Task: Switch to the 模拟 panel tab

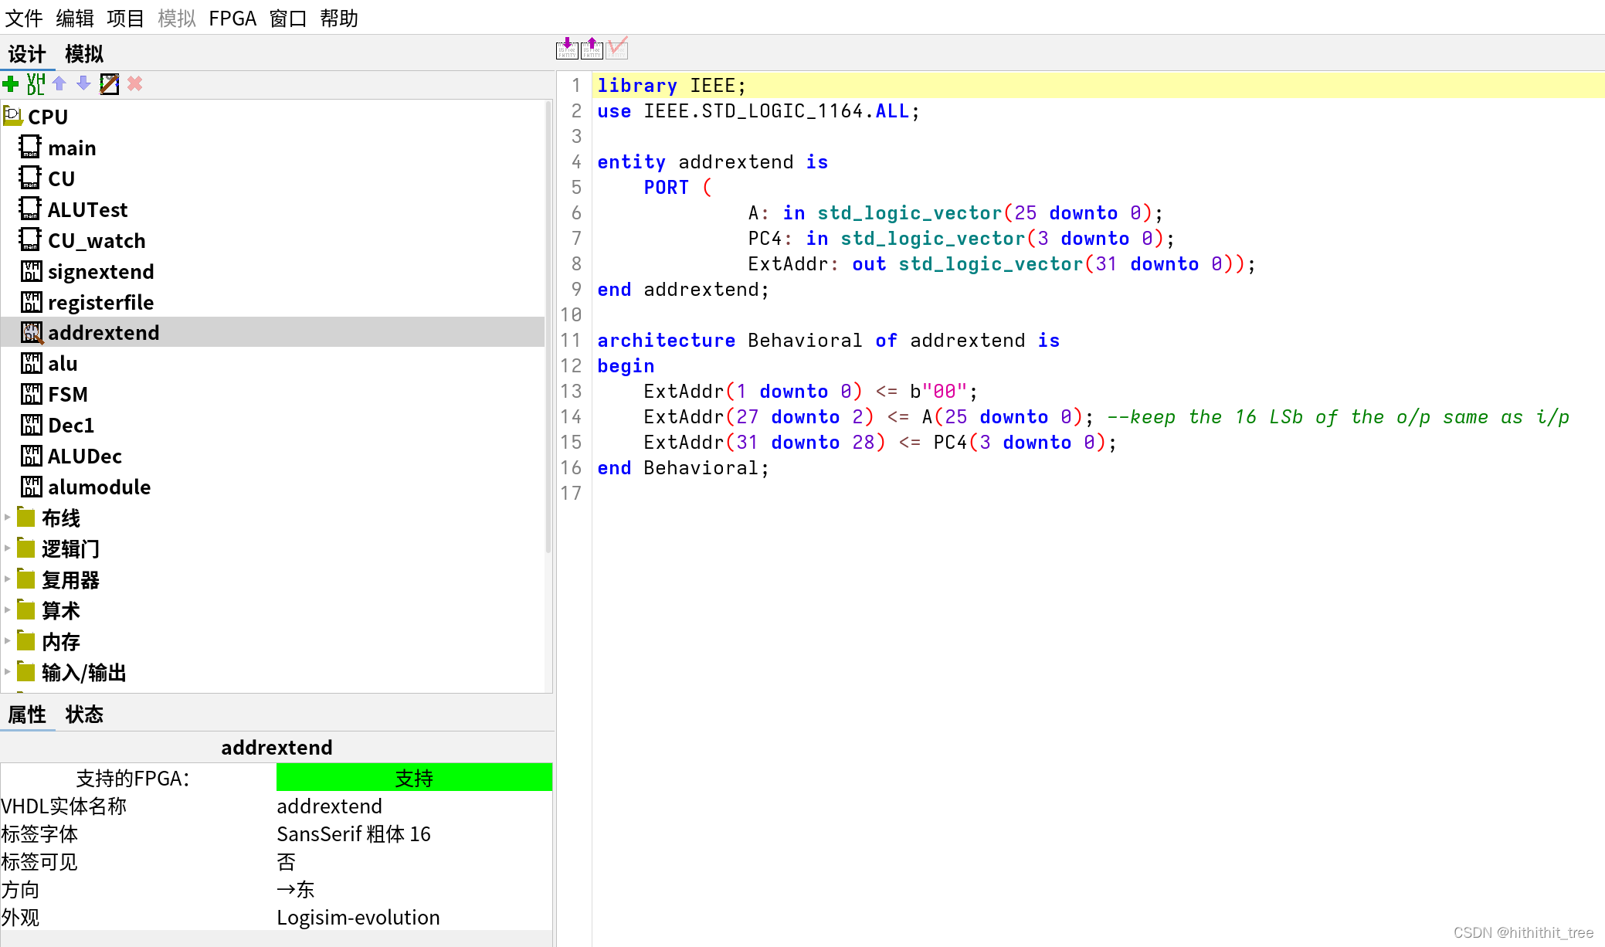Action: pyautogui.click(x=83, y=53)
